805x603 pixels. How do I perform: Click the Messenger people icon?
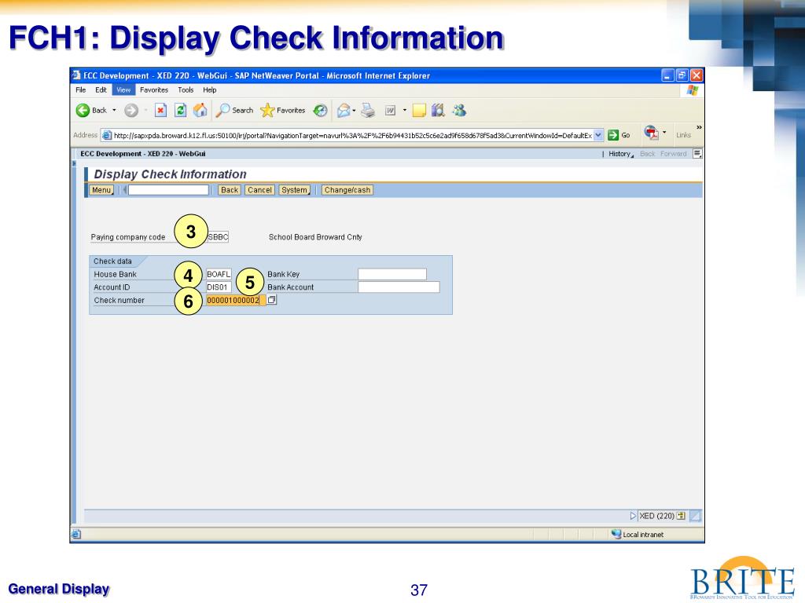tap(459, 110)
